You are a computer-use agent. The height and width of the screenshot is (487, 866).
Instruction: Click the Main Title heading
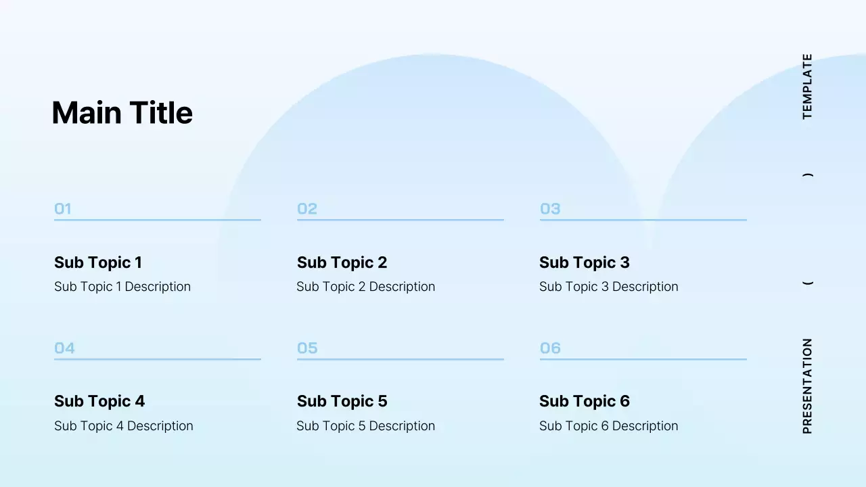coord(122,113)
